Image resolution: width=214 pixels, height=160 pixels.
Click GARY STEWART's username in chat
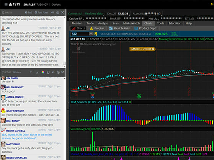point(15,111)
